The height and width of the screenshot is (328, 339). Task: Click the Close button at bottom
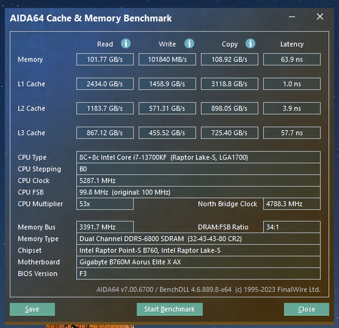(307, 309)
